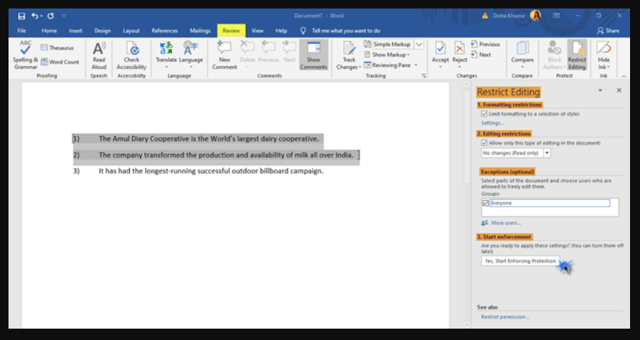The image size is (640, 340).
Task: Open the Customize Quick Access Toolbar arrow
Action: point(64,16)
